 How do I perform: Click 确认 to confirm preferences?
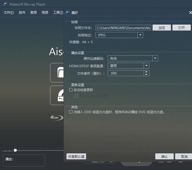164,156
